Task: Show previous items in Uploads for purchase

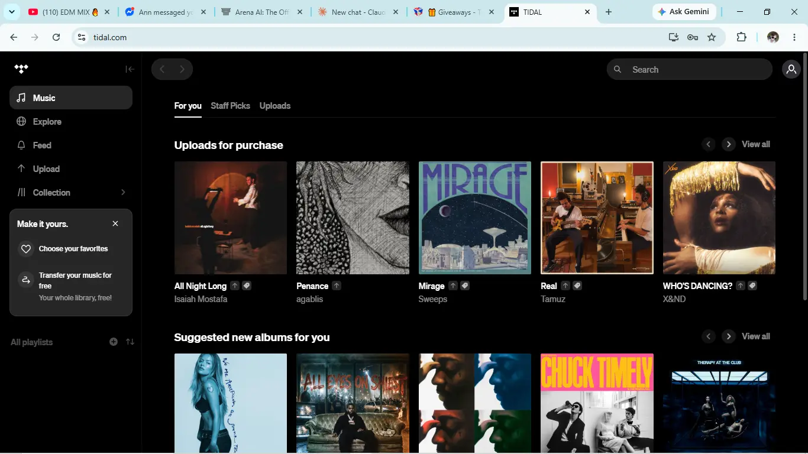Action: [x=709, y=144]
